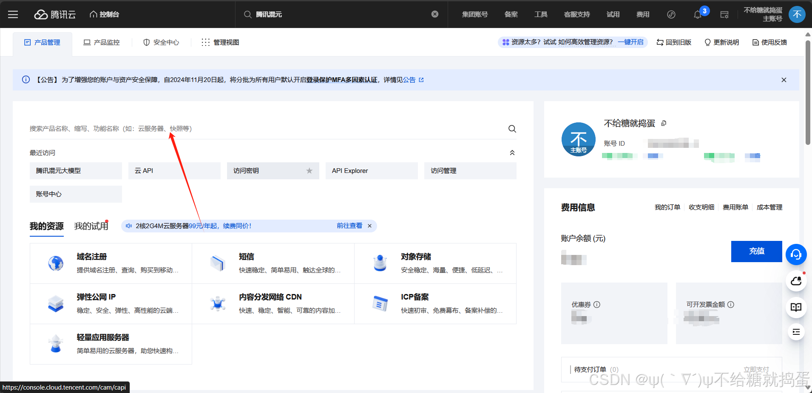Click the large 主账号 avatar
Viewport: 812px width, 393px height.
[579, 139]
